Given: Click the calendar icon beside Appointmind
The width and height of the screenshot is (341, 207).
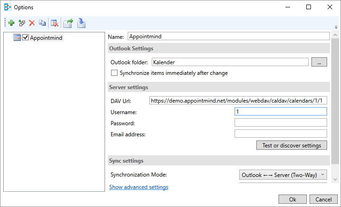Looking at the screenshot, I should [x=17, y=37].
